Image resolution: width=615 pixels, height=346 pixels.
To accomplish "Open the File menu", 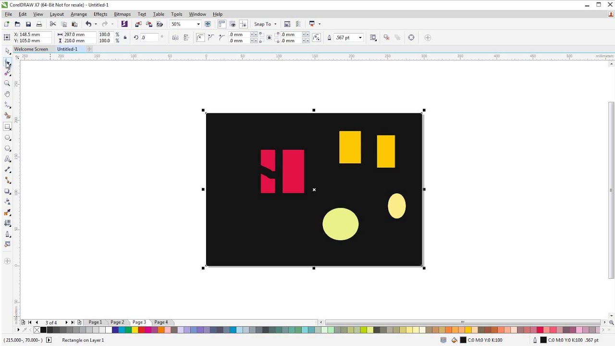I will pos(9,14).
